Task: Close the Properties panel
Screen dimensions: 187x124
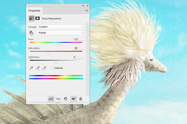Action: click(88, 5)
